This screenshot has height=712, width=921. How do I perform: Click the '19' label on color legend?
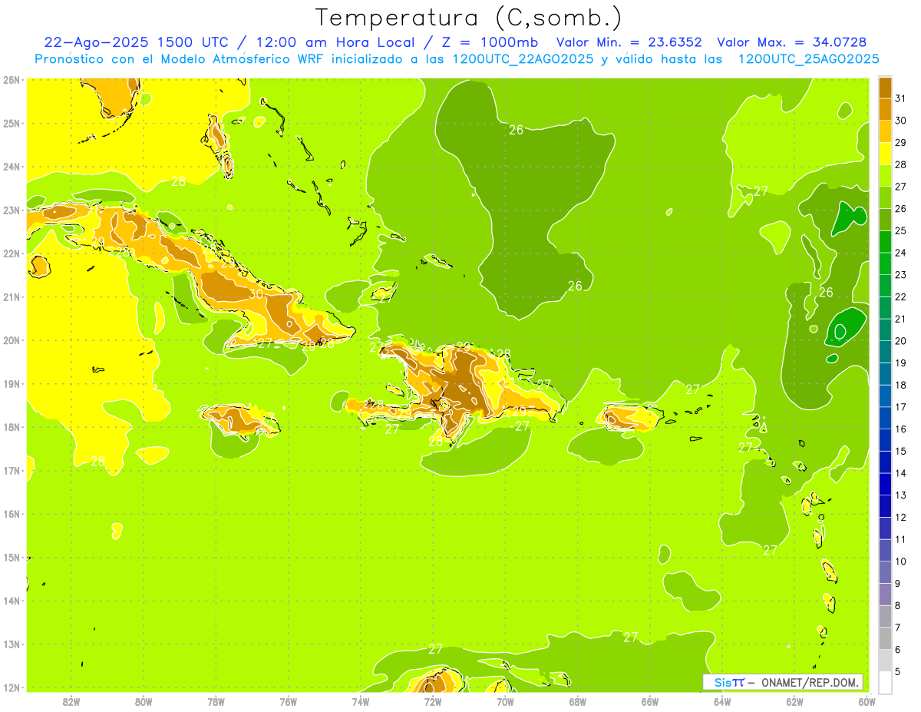[900, 363]
